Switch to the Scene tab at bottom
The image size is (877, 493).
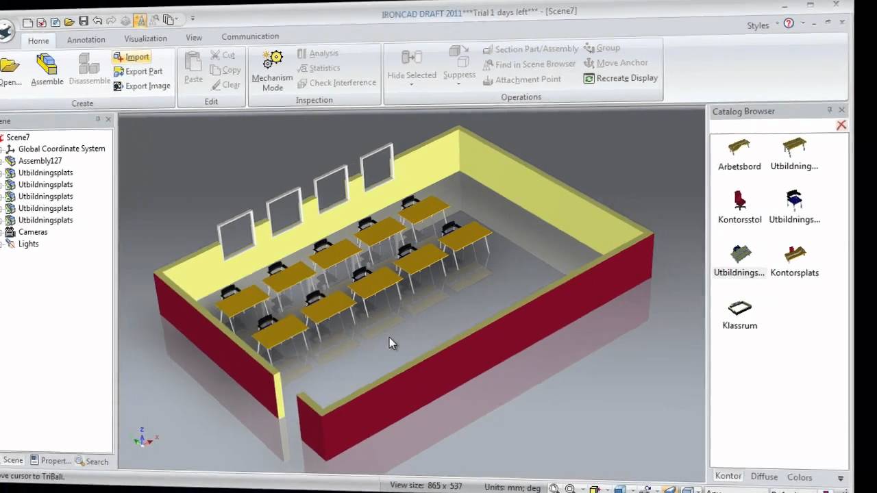[13, 460]
